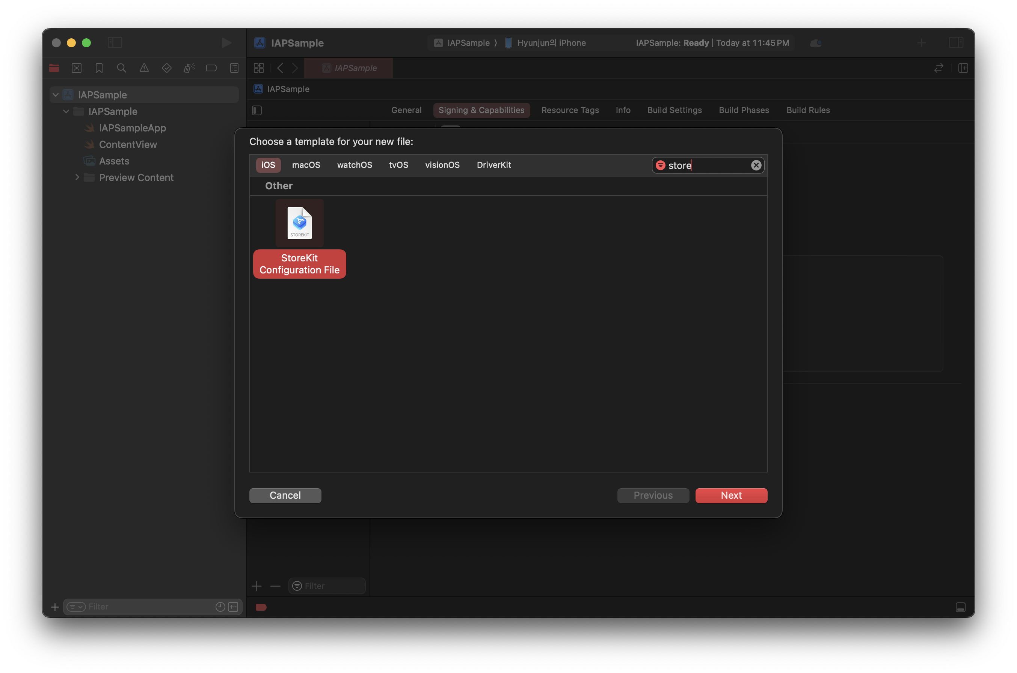The height and width of the screenshot is (673, 1017).
Task: Switch to the visionOS platform tab
Action: (x=442, y=165)
